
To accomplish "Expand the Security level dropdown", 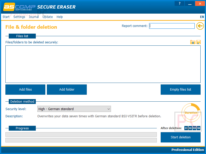I will click(x=74, y=109).
